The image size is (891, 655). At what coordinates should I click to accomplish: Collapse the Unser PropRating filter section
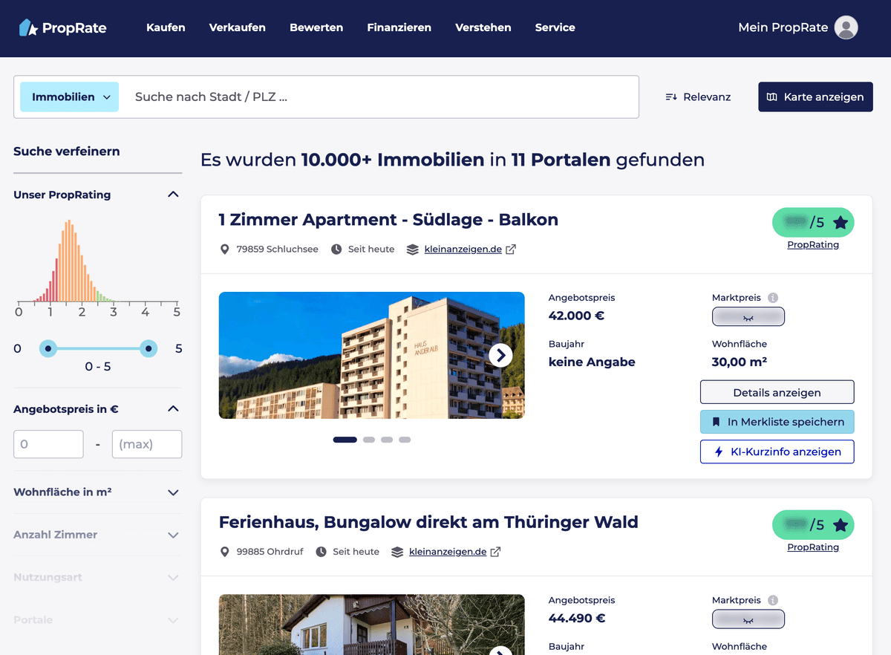pyautogui.click(x=173, y=195)
